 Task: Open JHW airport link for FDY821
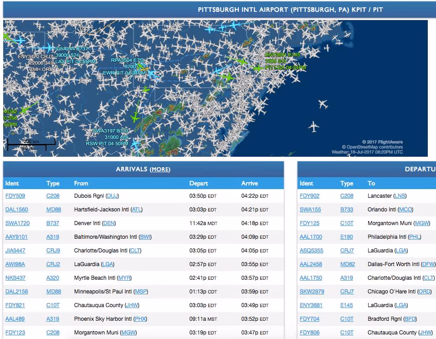pos(132,305)
